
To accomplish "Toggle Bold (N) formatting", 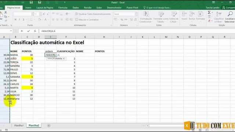I will click(x=15, y=19).
